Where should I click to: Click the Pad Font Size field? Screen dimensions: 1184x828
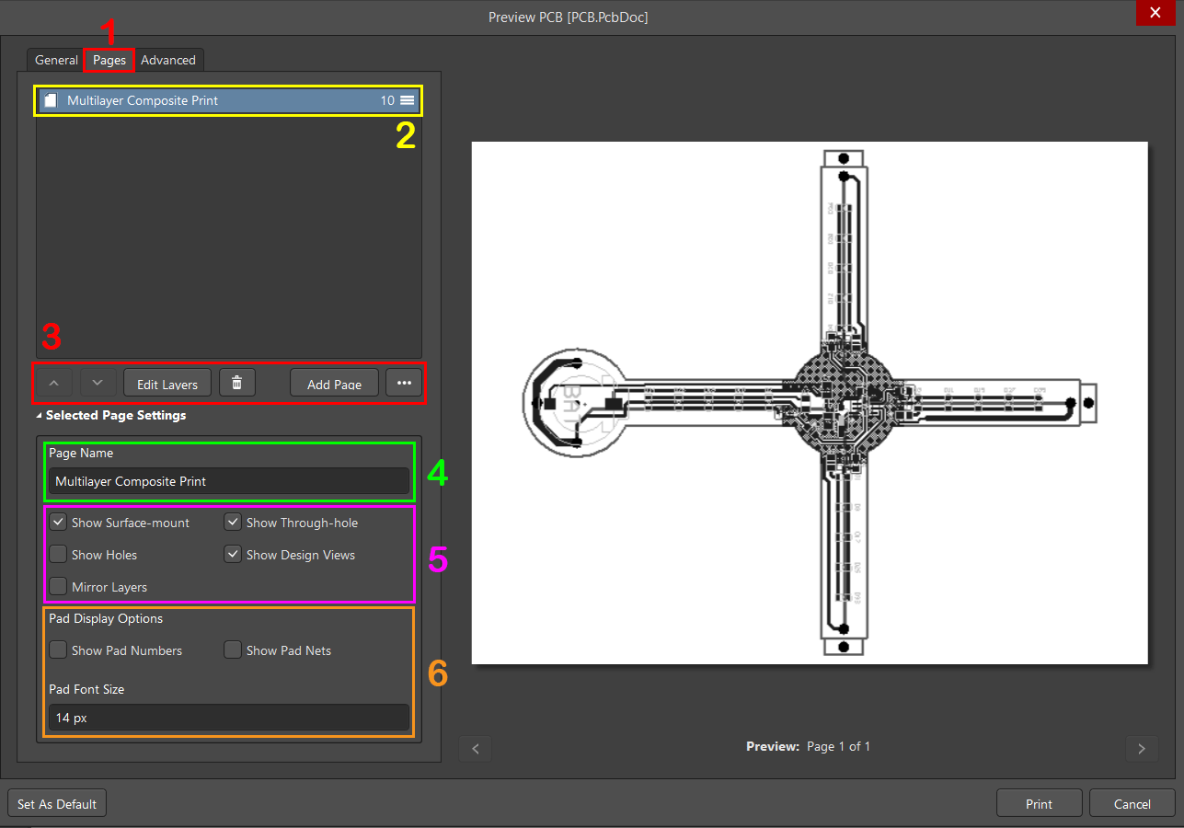tap(227, 718)
